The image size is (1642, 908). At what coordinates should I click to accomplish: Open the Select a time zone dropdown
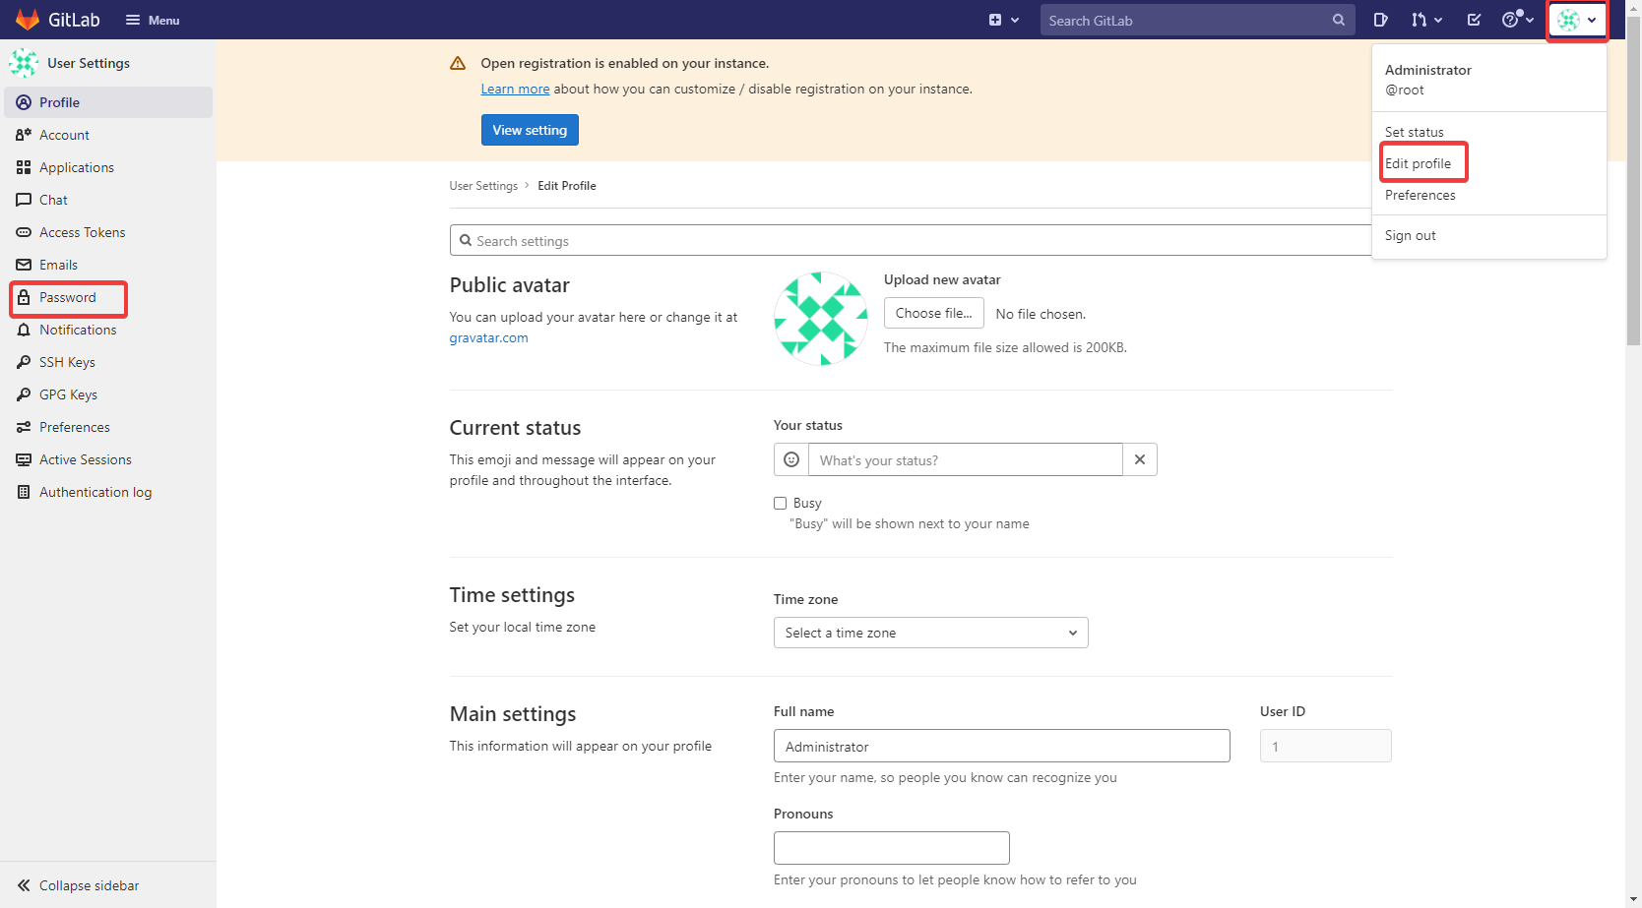(x=929, y=632)
